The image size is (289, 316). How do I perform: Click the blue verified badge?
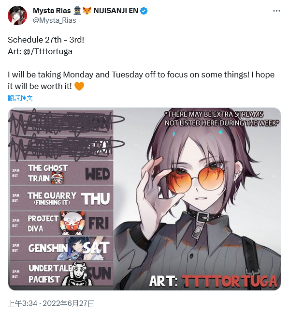click(x=144, y=11)
